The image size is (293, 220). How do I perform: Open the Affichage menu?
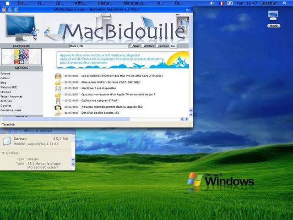(x=81, y=3)
